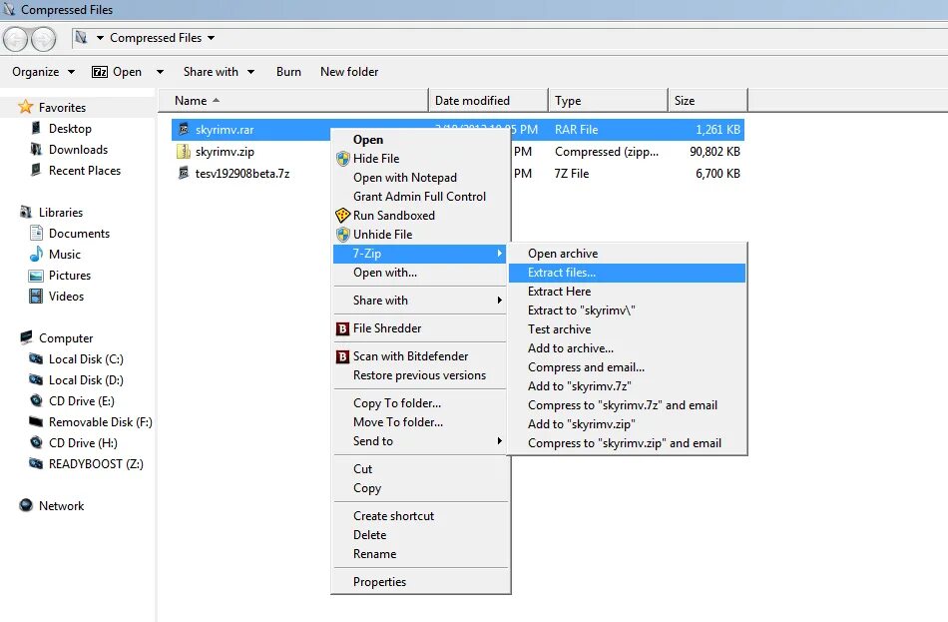Click the Computer icon in sidebar
The height and width of the screenshot is (622, 948).
(x=26, y=337)
